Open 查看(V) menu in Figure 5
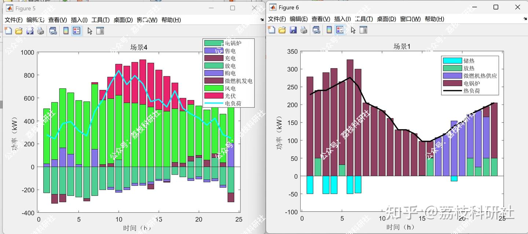This screenshot has height=234, width=528. [x=58, y=20]
